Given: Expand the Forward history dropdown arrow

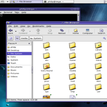Looking at the screenshot, I should tap(30, 31).
